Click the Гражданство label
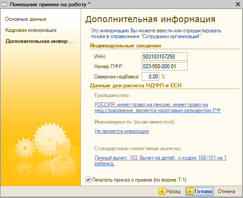This screenshot has height=198, width=243. [112, 95]
